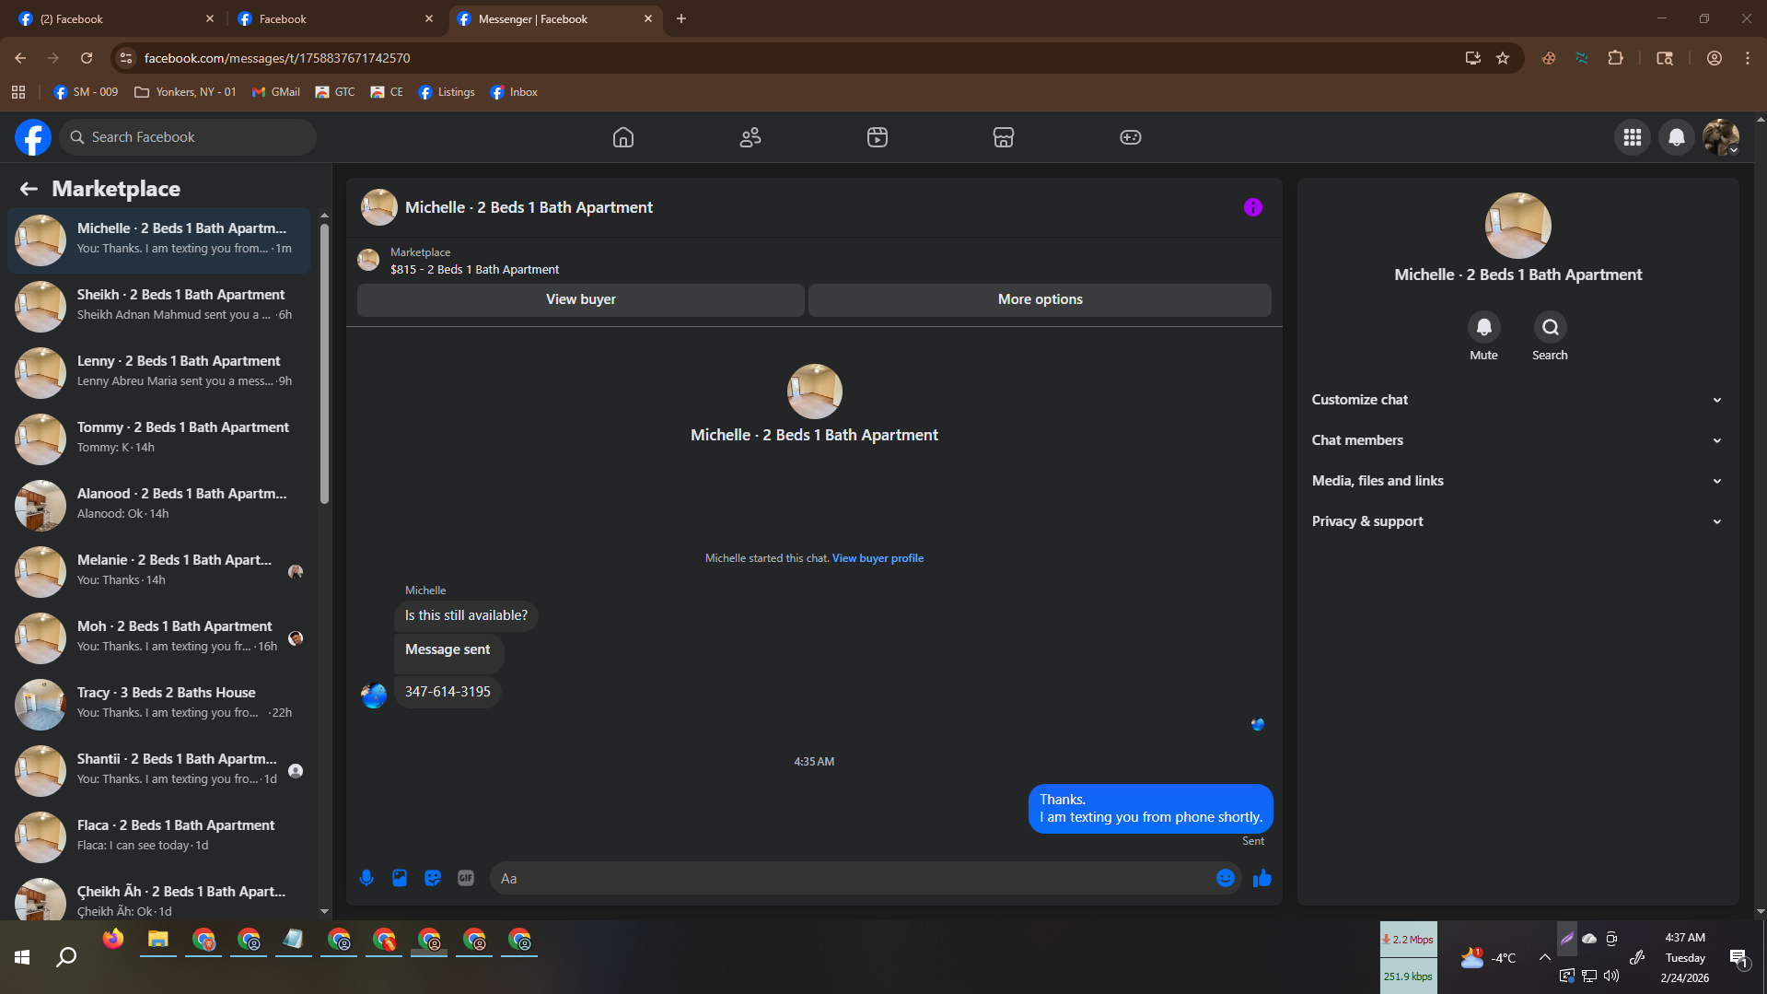The height and width of the screenshot is (994, 1767).
Task: Choose a sticker icon
Action: tap(433, 878)
